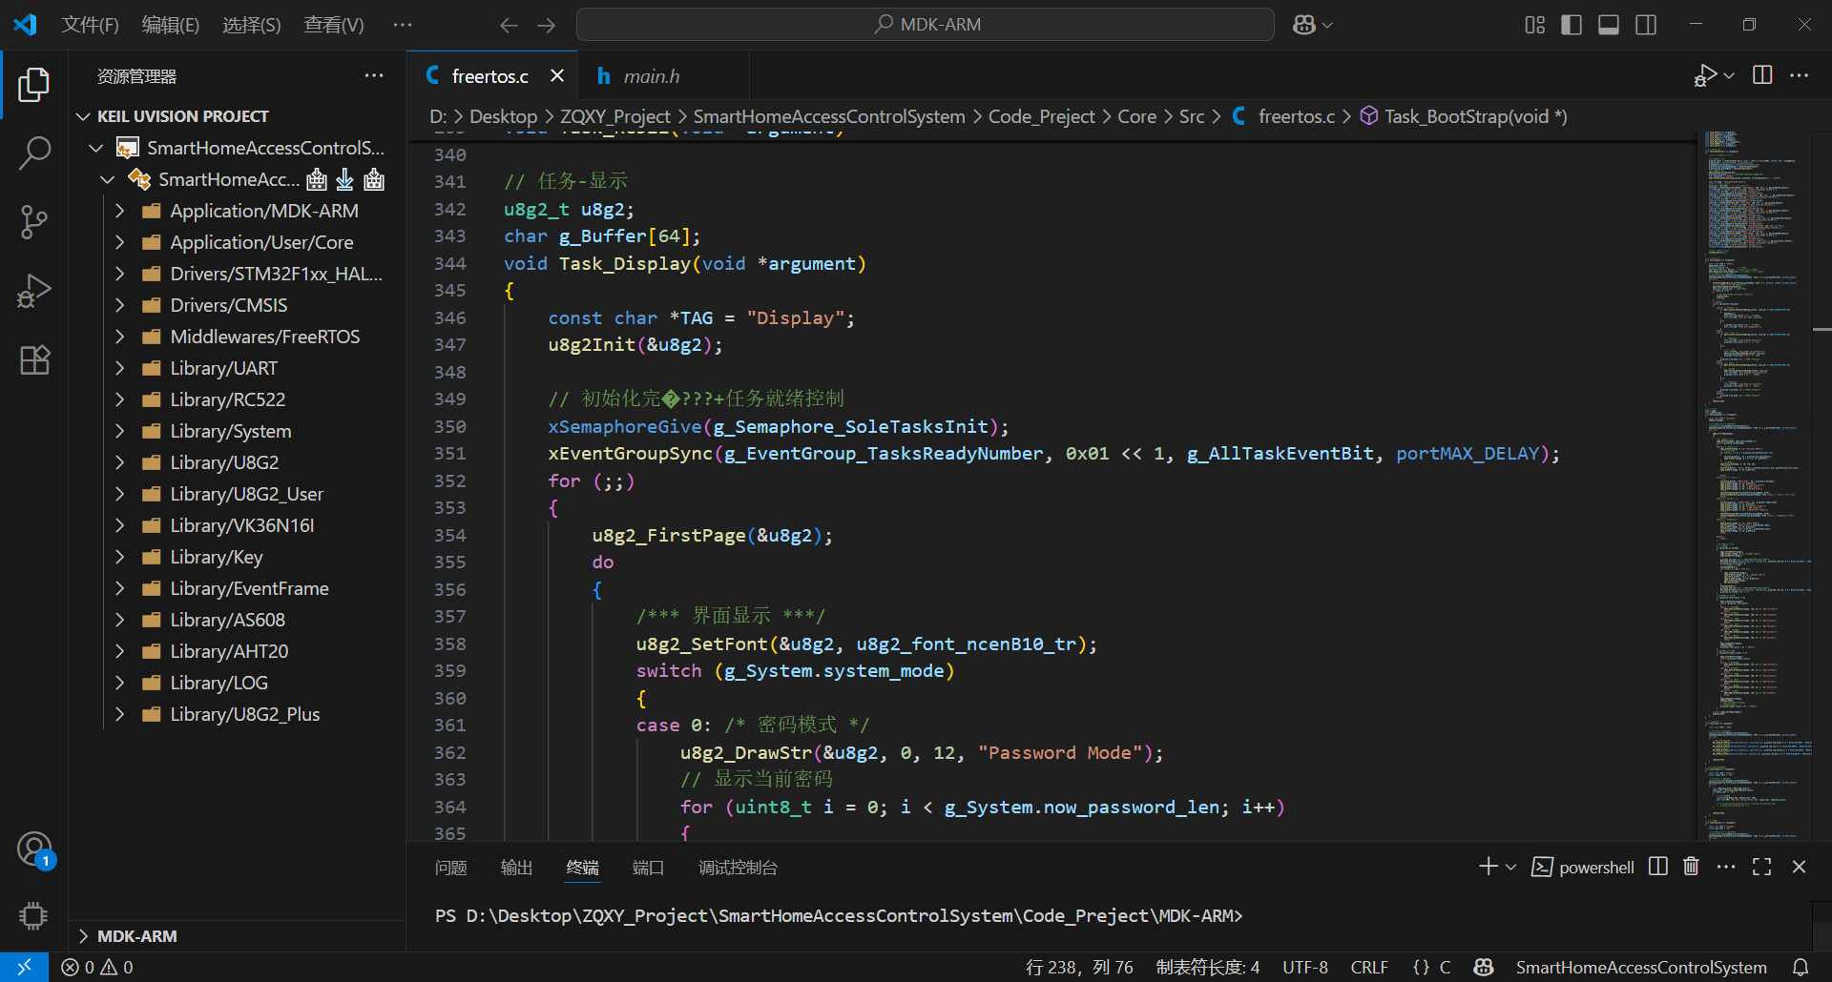Open the run button dropdown arrow
1832x982 pixels.
coord(1729,75)
